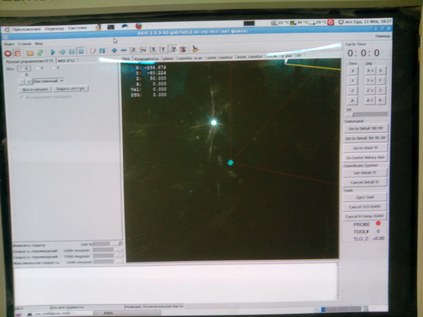Open the Система panel menu

(x=78, y=28)
